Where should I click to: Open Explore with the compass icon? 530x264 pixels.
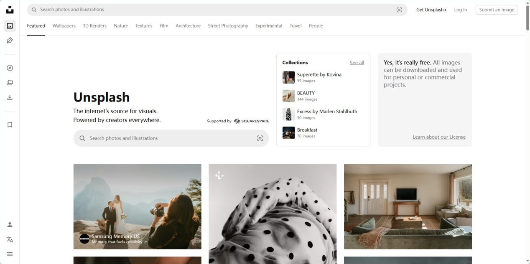pos(10,68)
